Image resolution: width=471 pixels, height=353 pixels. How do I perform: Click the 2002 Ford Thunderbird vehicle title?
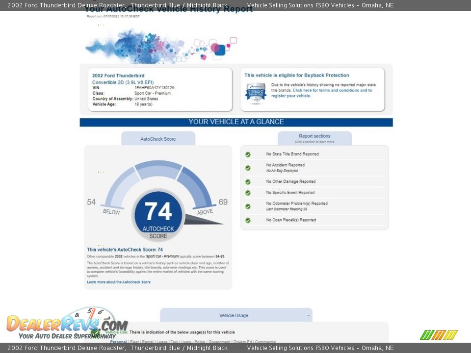118,76
